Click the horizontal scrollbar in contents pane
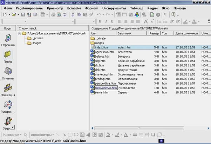211x144 pixels. tap(139, 128)
